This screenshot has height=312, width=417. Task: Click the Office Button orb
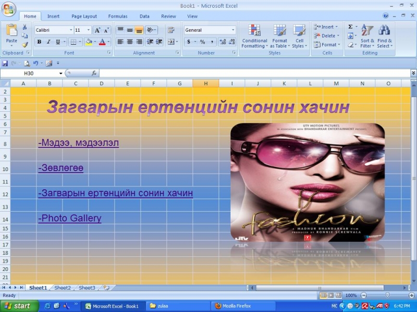point(8,9)
